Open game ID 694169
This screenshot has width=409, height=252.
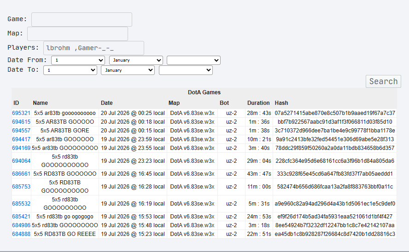point(21,148)
